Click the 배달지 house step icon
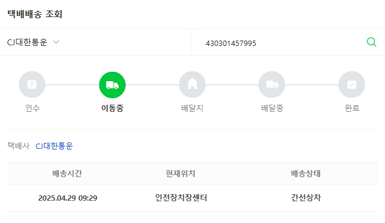385x223 pixels. pos(192,85)
